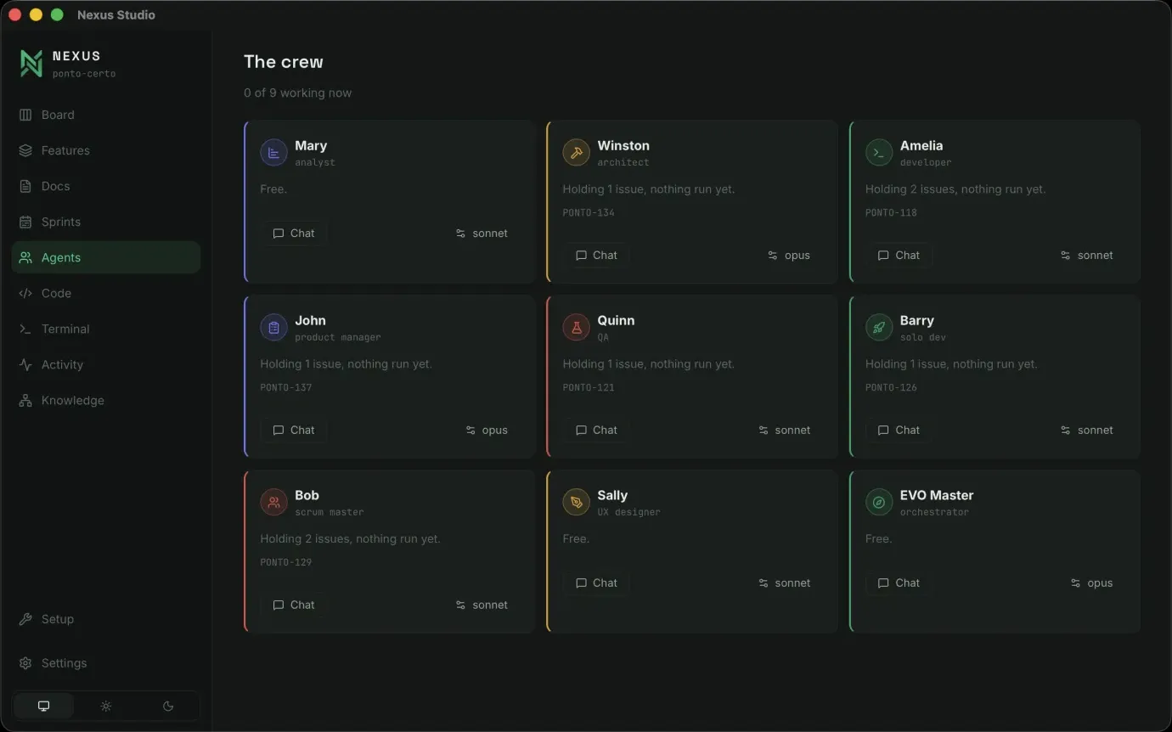Viewport: 1172px width, 732px height.
Task: Enable light theme with sun icon
Action: point(106,706)
